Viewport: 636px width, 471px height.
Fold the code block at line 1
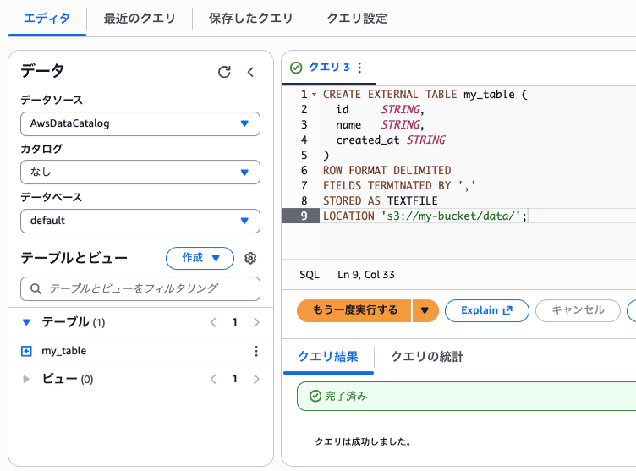(x=315, y=95)
